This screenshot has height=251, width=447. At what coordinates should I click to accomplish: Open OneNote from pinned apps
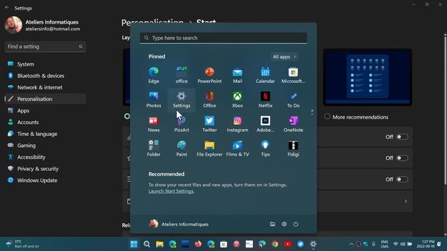293,124
